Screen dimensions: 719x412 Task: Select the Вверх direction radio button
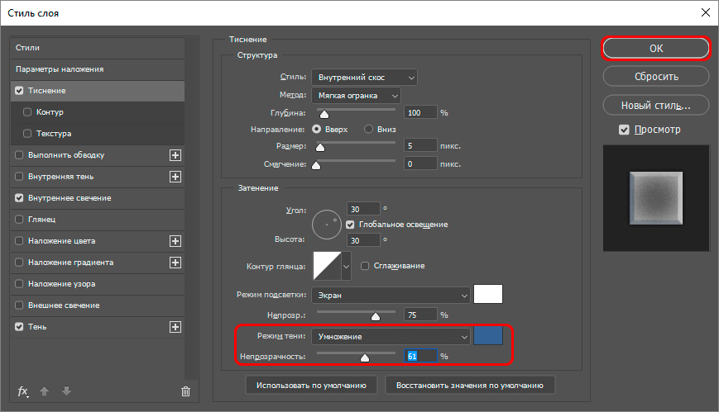(x=316, y=130)
